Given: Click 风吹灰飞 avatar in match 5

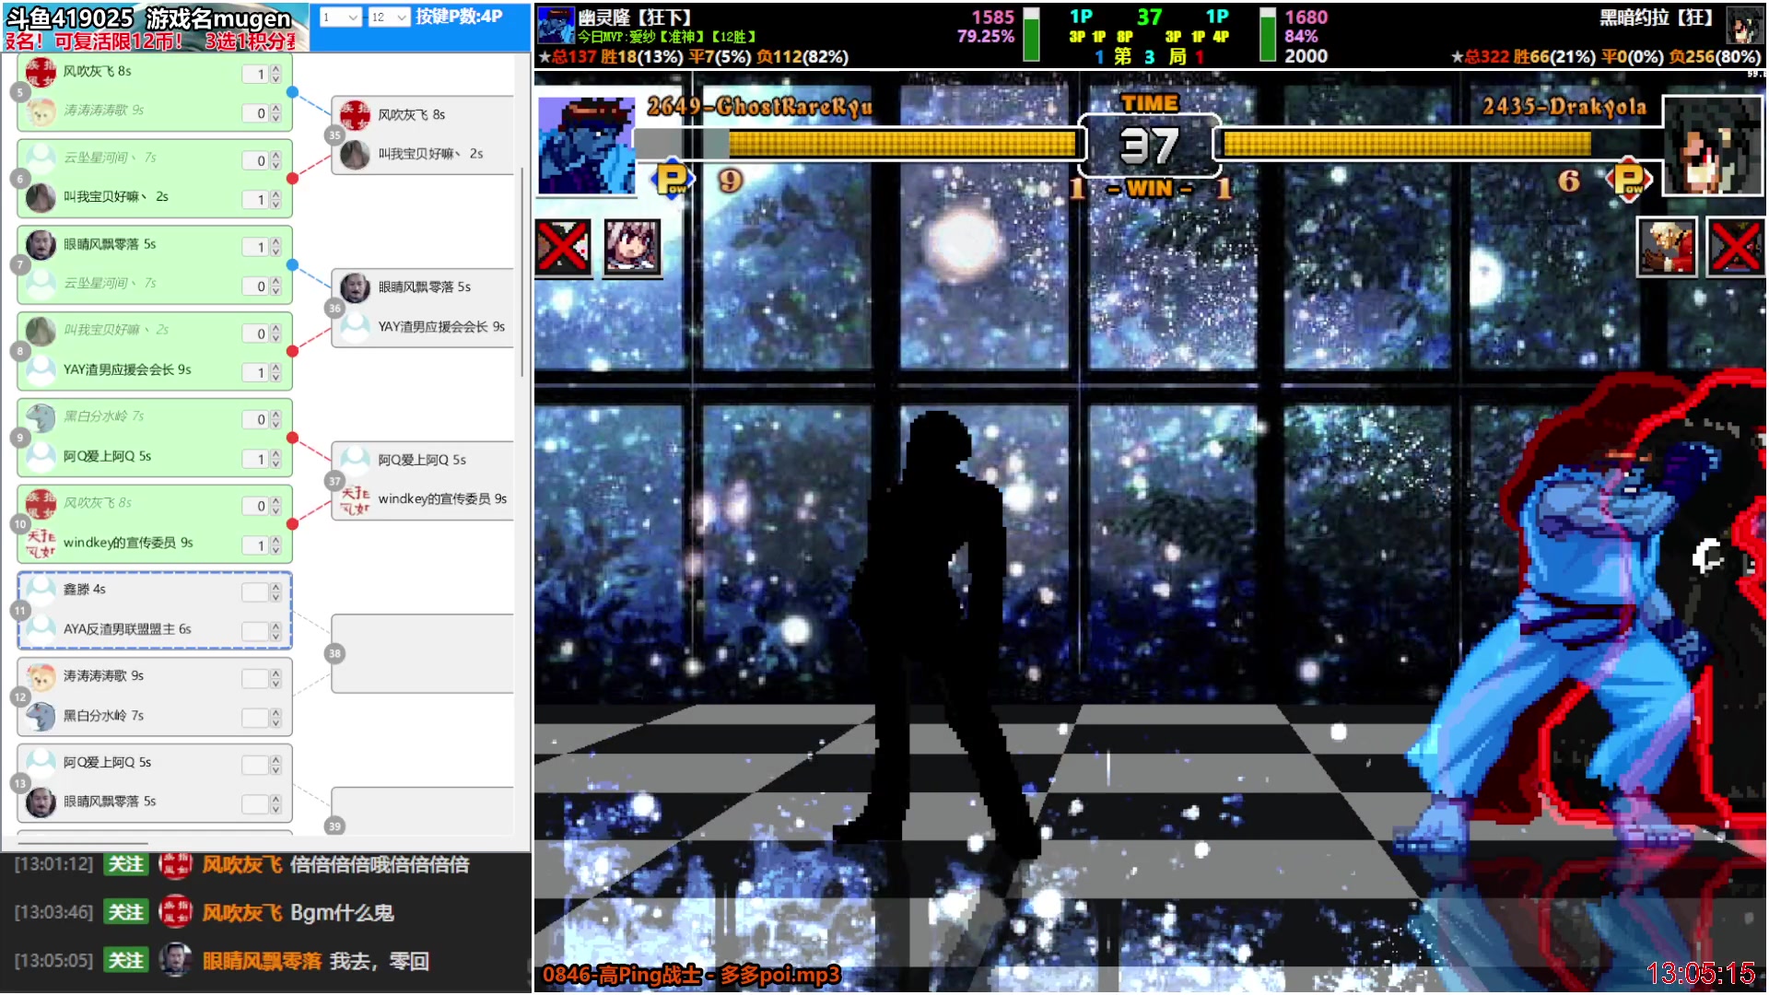Looking at the screenshot, I should (x=41, y=72).
